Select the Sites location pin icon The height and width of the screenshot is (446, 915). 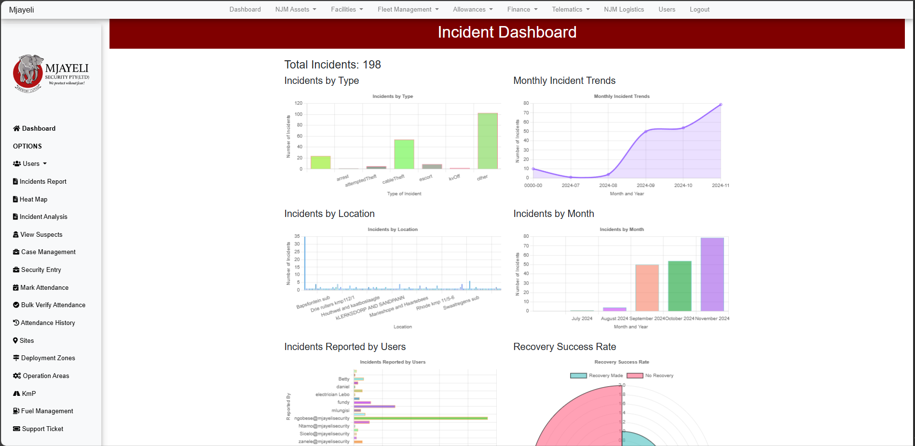(x=16, y=340)
